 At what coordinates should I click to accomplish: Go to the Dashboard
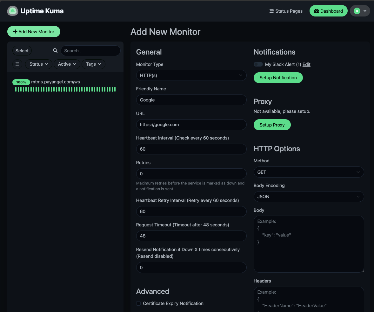(x=328, y=11)
